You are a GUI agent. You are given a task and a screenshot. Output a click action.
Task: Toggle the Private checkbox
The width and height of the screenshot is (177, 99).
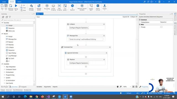[x=162, y=27]
